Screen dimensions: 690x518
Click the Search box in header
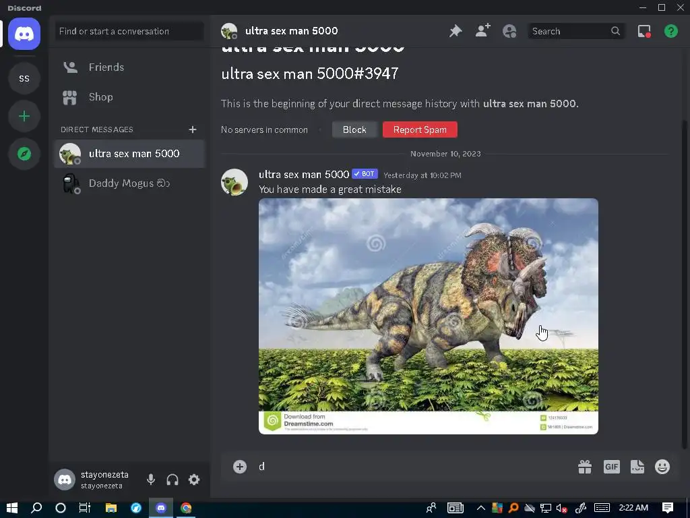point(576,31)
